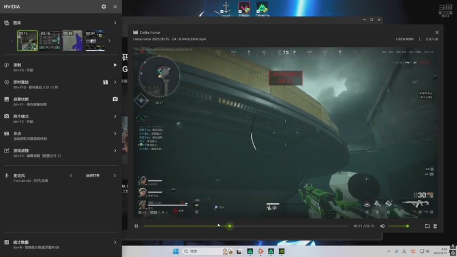Click the 1920x1080 resolution text
Screen dimensions: 457x257
pos(404,39)
